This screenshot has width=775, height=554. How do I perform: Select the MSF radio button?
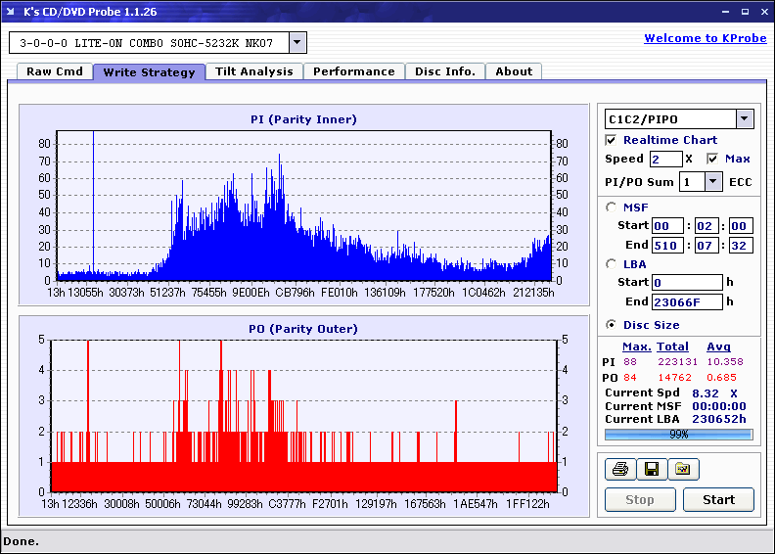pos(612,207)
